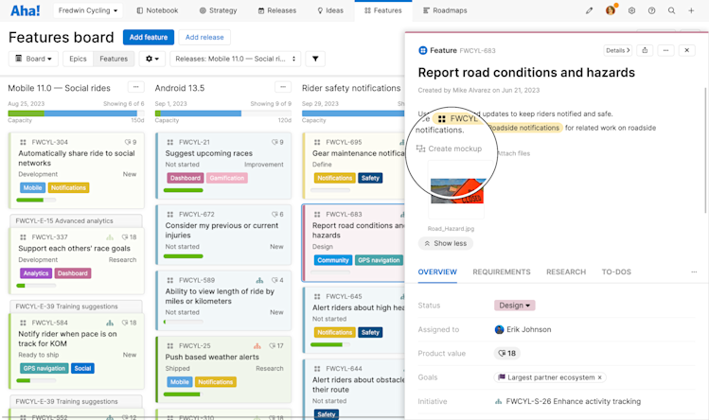
Task: Click the Community tag on FWCYL-683 card
Action: pos(333,260)
